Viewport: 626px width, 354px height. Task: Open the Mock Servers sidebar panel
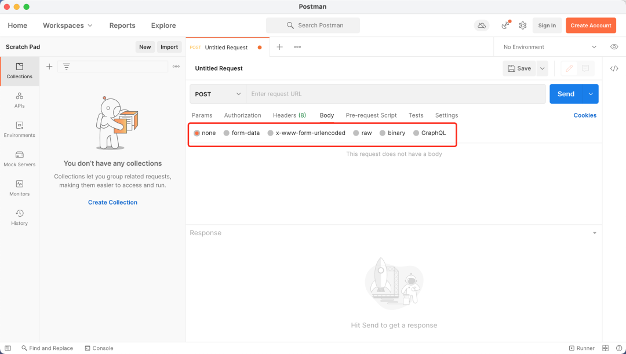[20, 159]
